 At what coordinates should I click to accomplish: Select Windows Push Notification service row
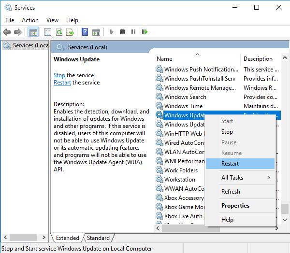(218, 70)
